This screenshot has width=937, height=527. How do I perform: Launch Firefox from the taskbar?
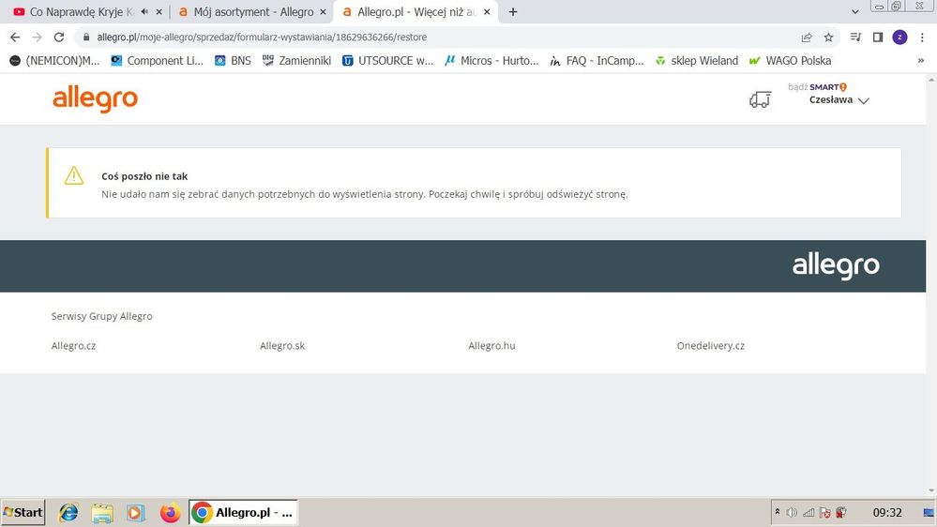[x=170, y=513]
